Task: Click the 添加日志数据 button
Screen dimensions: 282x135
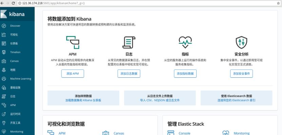Action: (x=129, y=74)
